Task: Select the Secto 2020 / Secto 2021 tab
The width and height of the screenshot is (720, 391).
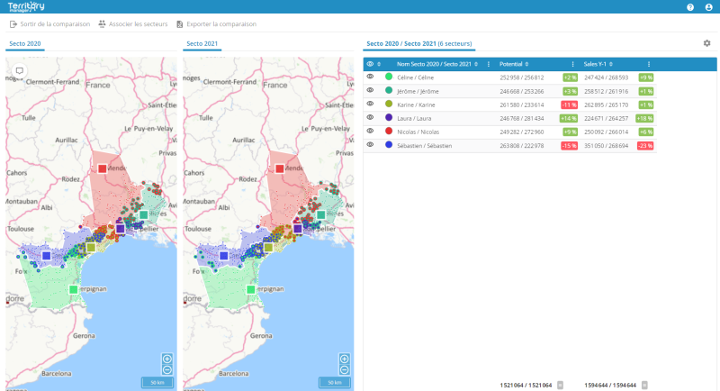Action: point(418,43)
